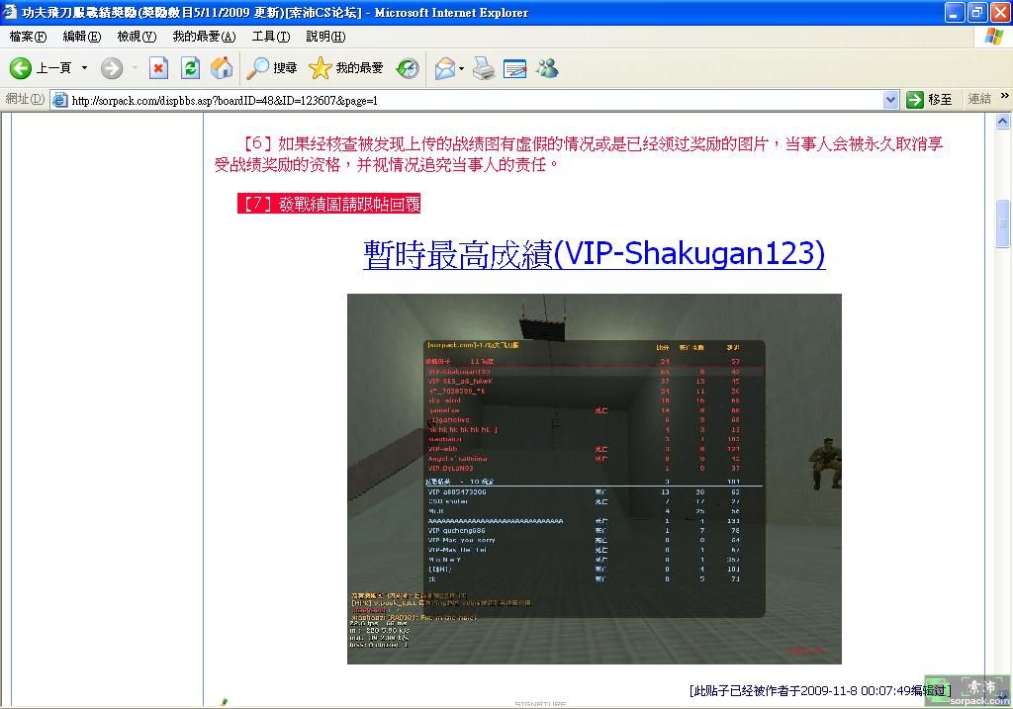Click the Edit page toolbar icon
The image size is (1013, 709).
point(514,68)
